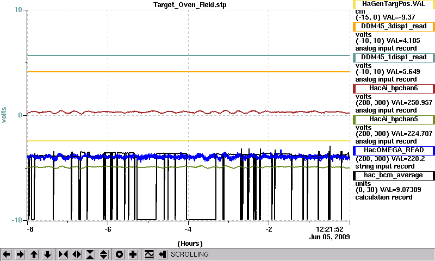This screenshot has width=435, height=261.
Task: Click the x-axis tick label -8
Action: click(x=30, y=229)
